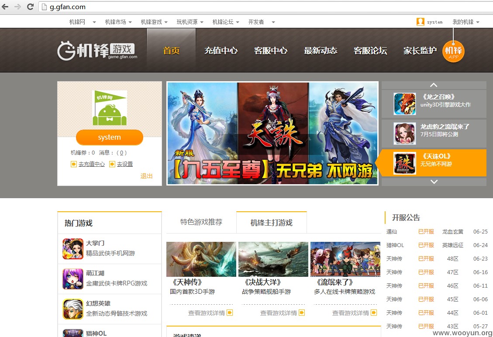Open the orange 机锋 APP round badge
The height and width of the screenshot is (337, 493).
[x=453, y=51]
